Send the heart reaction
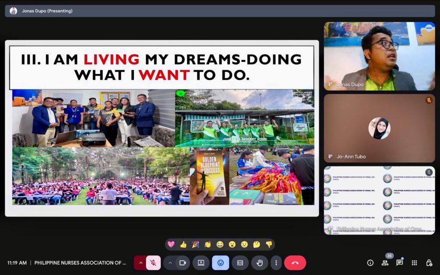 click(x=171, y=244)
